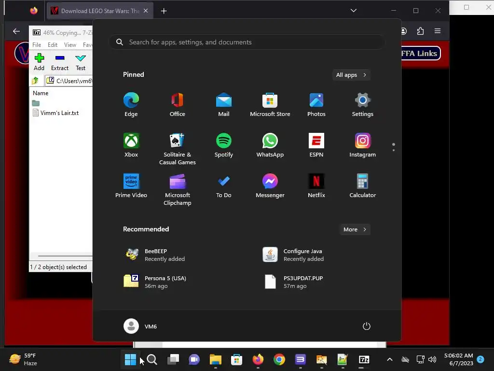Click the 7-Zip Test toolbar button

(x=81, y=62)
